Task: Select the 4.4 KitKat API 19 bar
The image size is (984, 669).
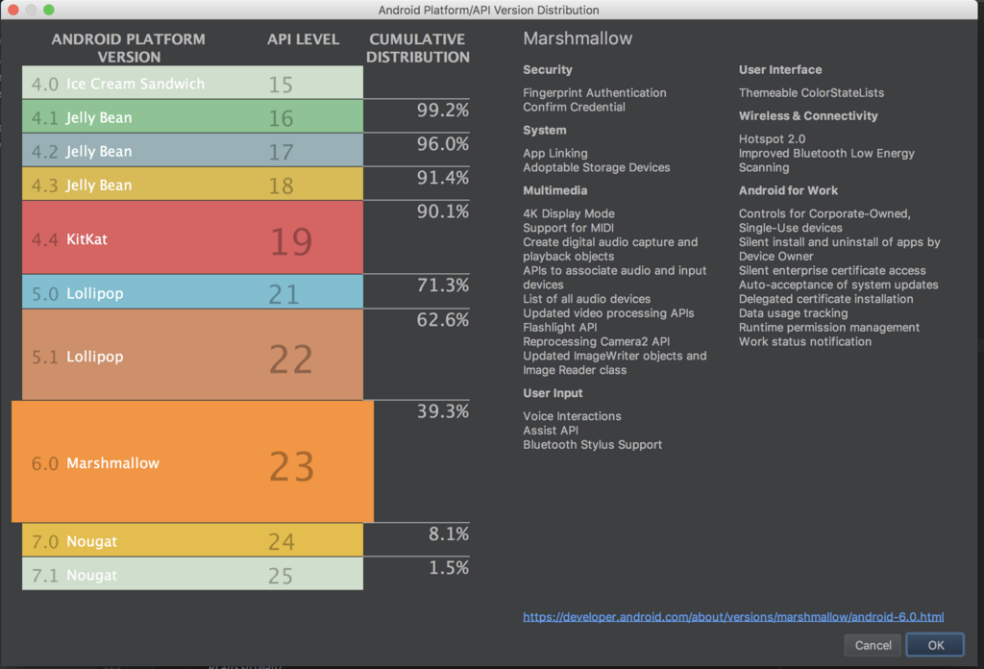Action: (192, 237)
